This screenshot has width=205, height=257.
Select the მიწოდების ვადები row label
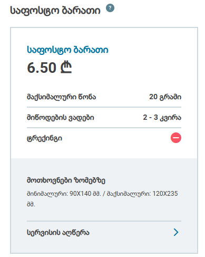pos(61,118)
